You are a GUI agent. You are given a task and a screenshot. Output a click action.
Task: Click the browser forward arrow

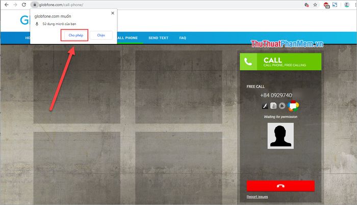(15, 5)
